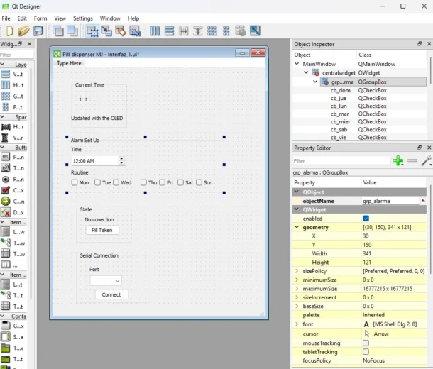The image size is (433, 369).
Task: Apply Lay Out Vertically from the toolbar
Action: tap(169, 31)
